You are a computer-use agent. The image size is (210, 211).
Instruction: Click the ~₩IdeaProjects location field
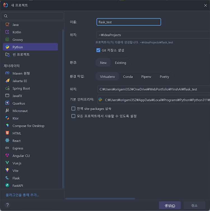[153, 35]
